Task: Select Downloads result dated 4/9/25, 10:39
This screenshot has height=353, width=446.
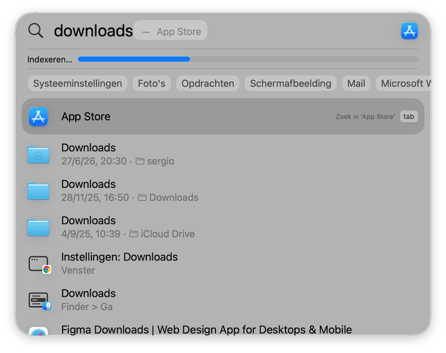Action: (x=223, y=227)
